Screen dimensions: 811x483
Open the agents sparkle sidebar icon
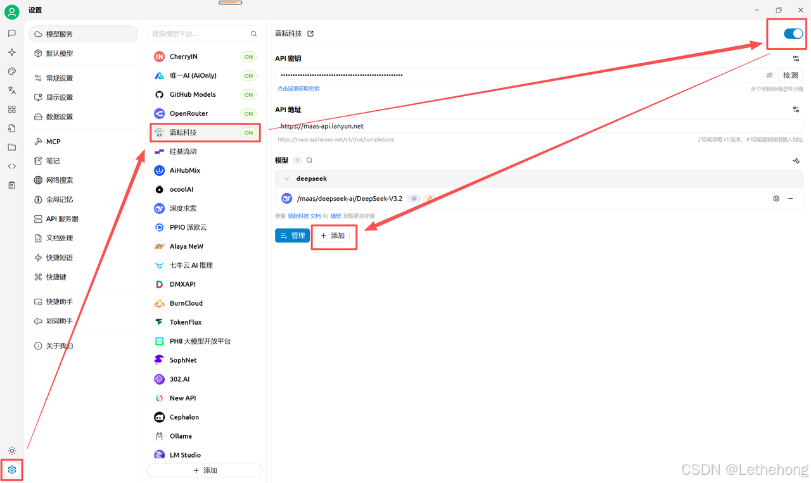pyautogui.click(x=12, y=53)
